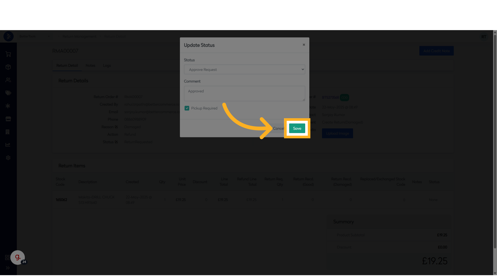The image size is (497, 280).
Task: Click the Comment text area
Action: 244,94
